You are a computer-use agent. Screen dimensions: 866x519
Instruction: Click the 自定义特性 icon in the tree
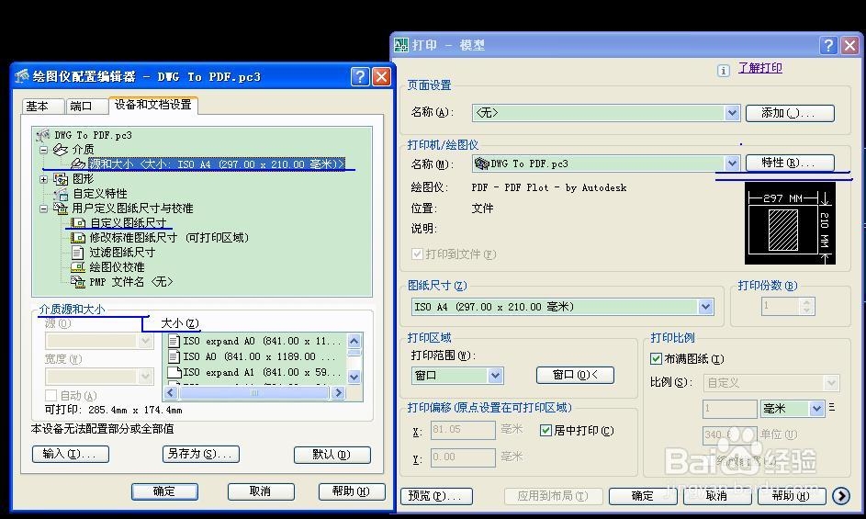(61, 194)
